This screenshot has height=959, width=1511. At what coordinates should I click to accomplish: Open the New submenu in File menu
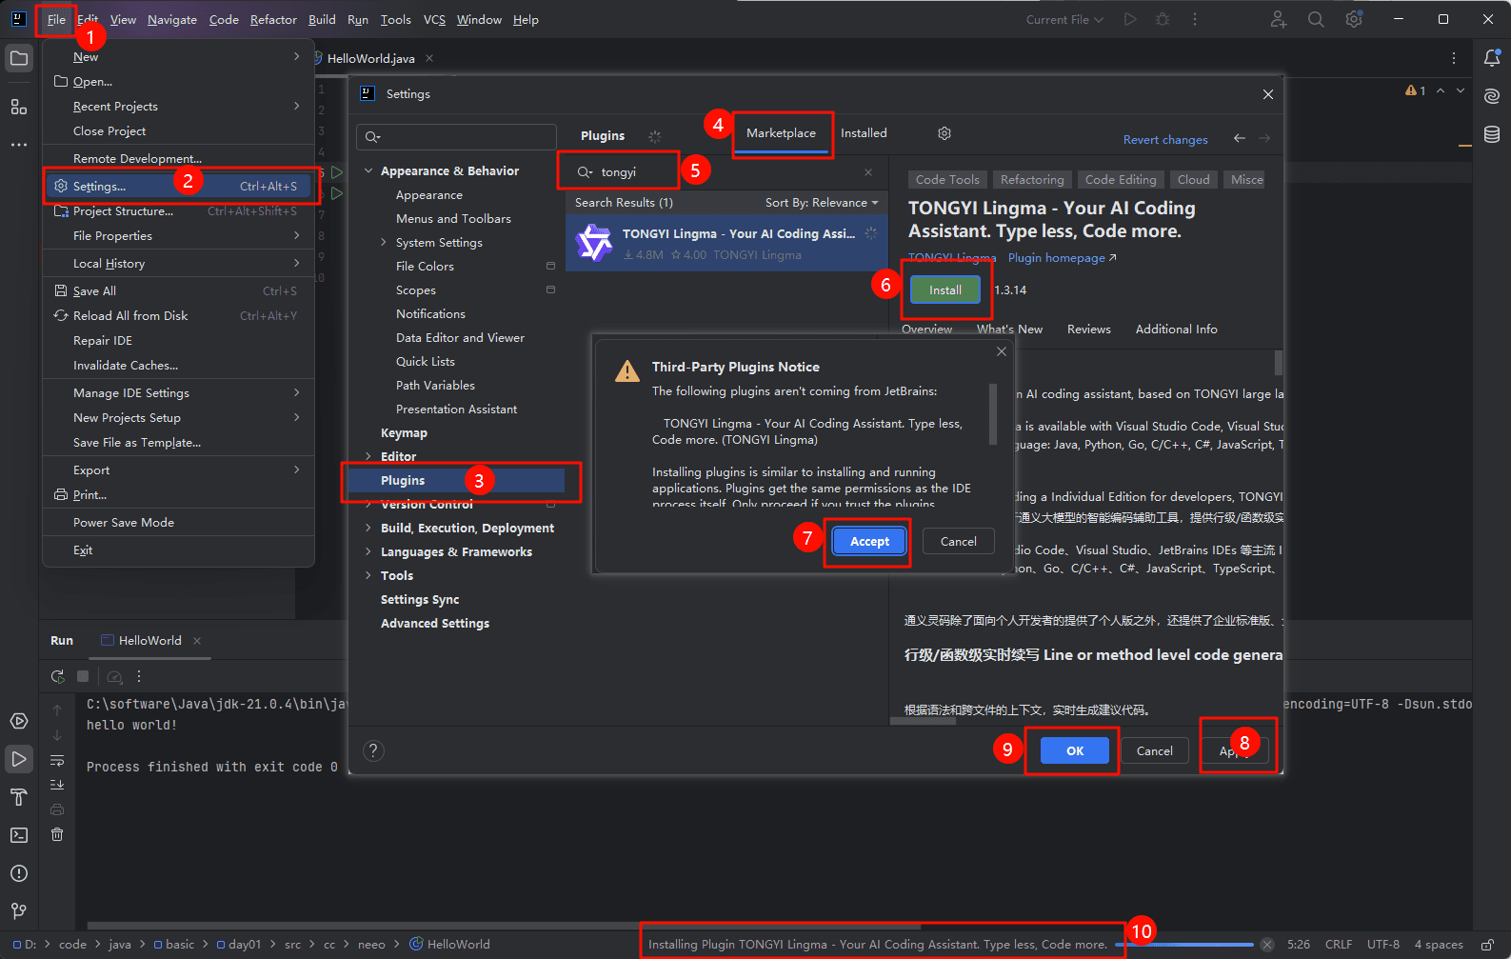click(x=179, y=57)
